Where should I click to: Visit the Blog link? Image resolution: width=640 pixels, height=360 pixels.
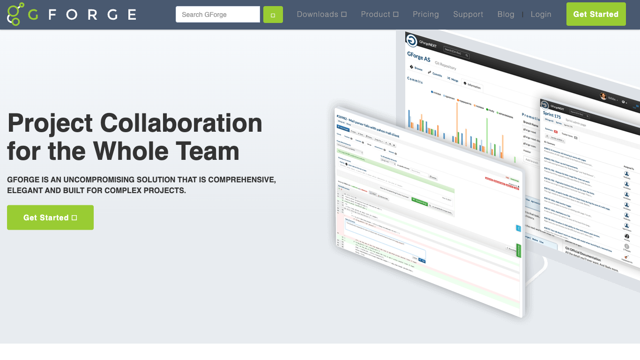[x=506, y=15]
